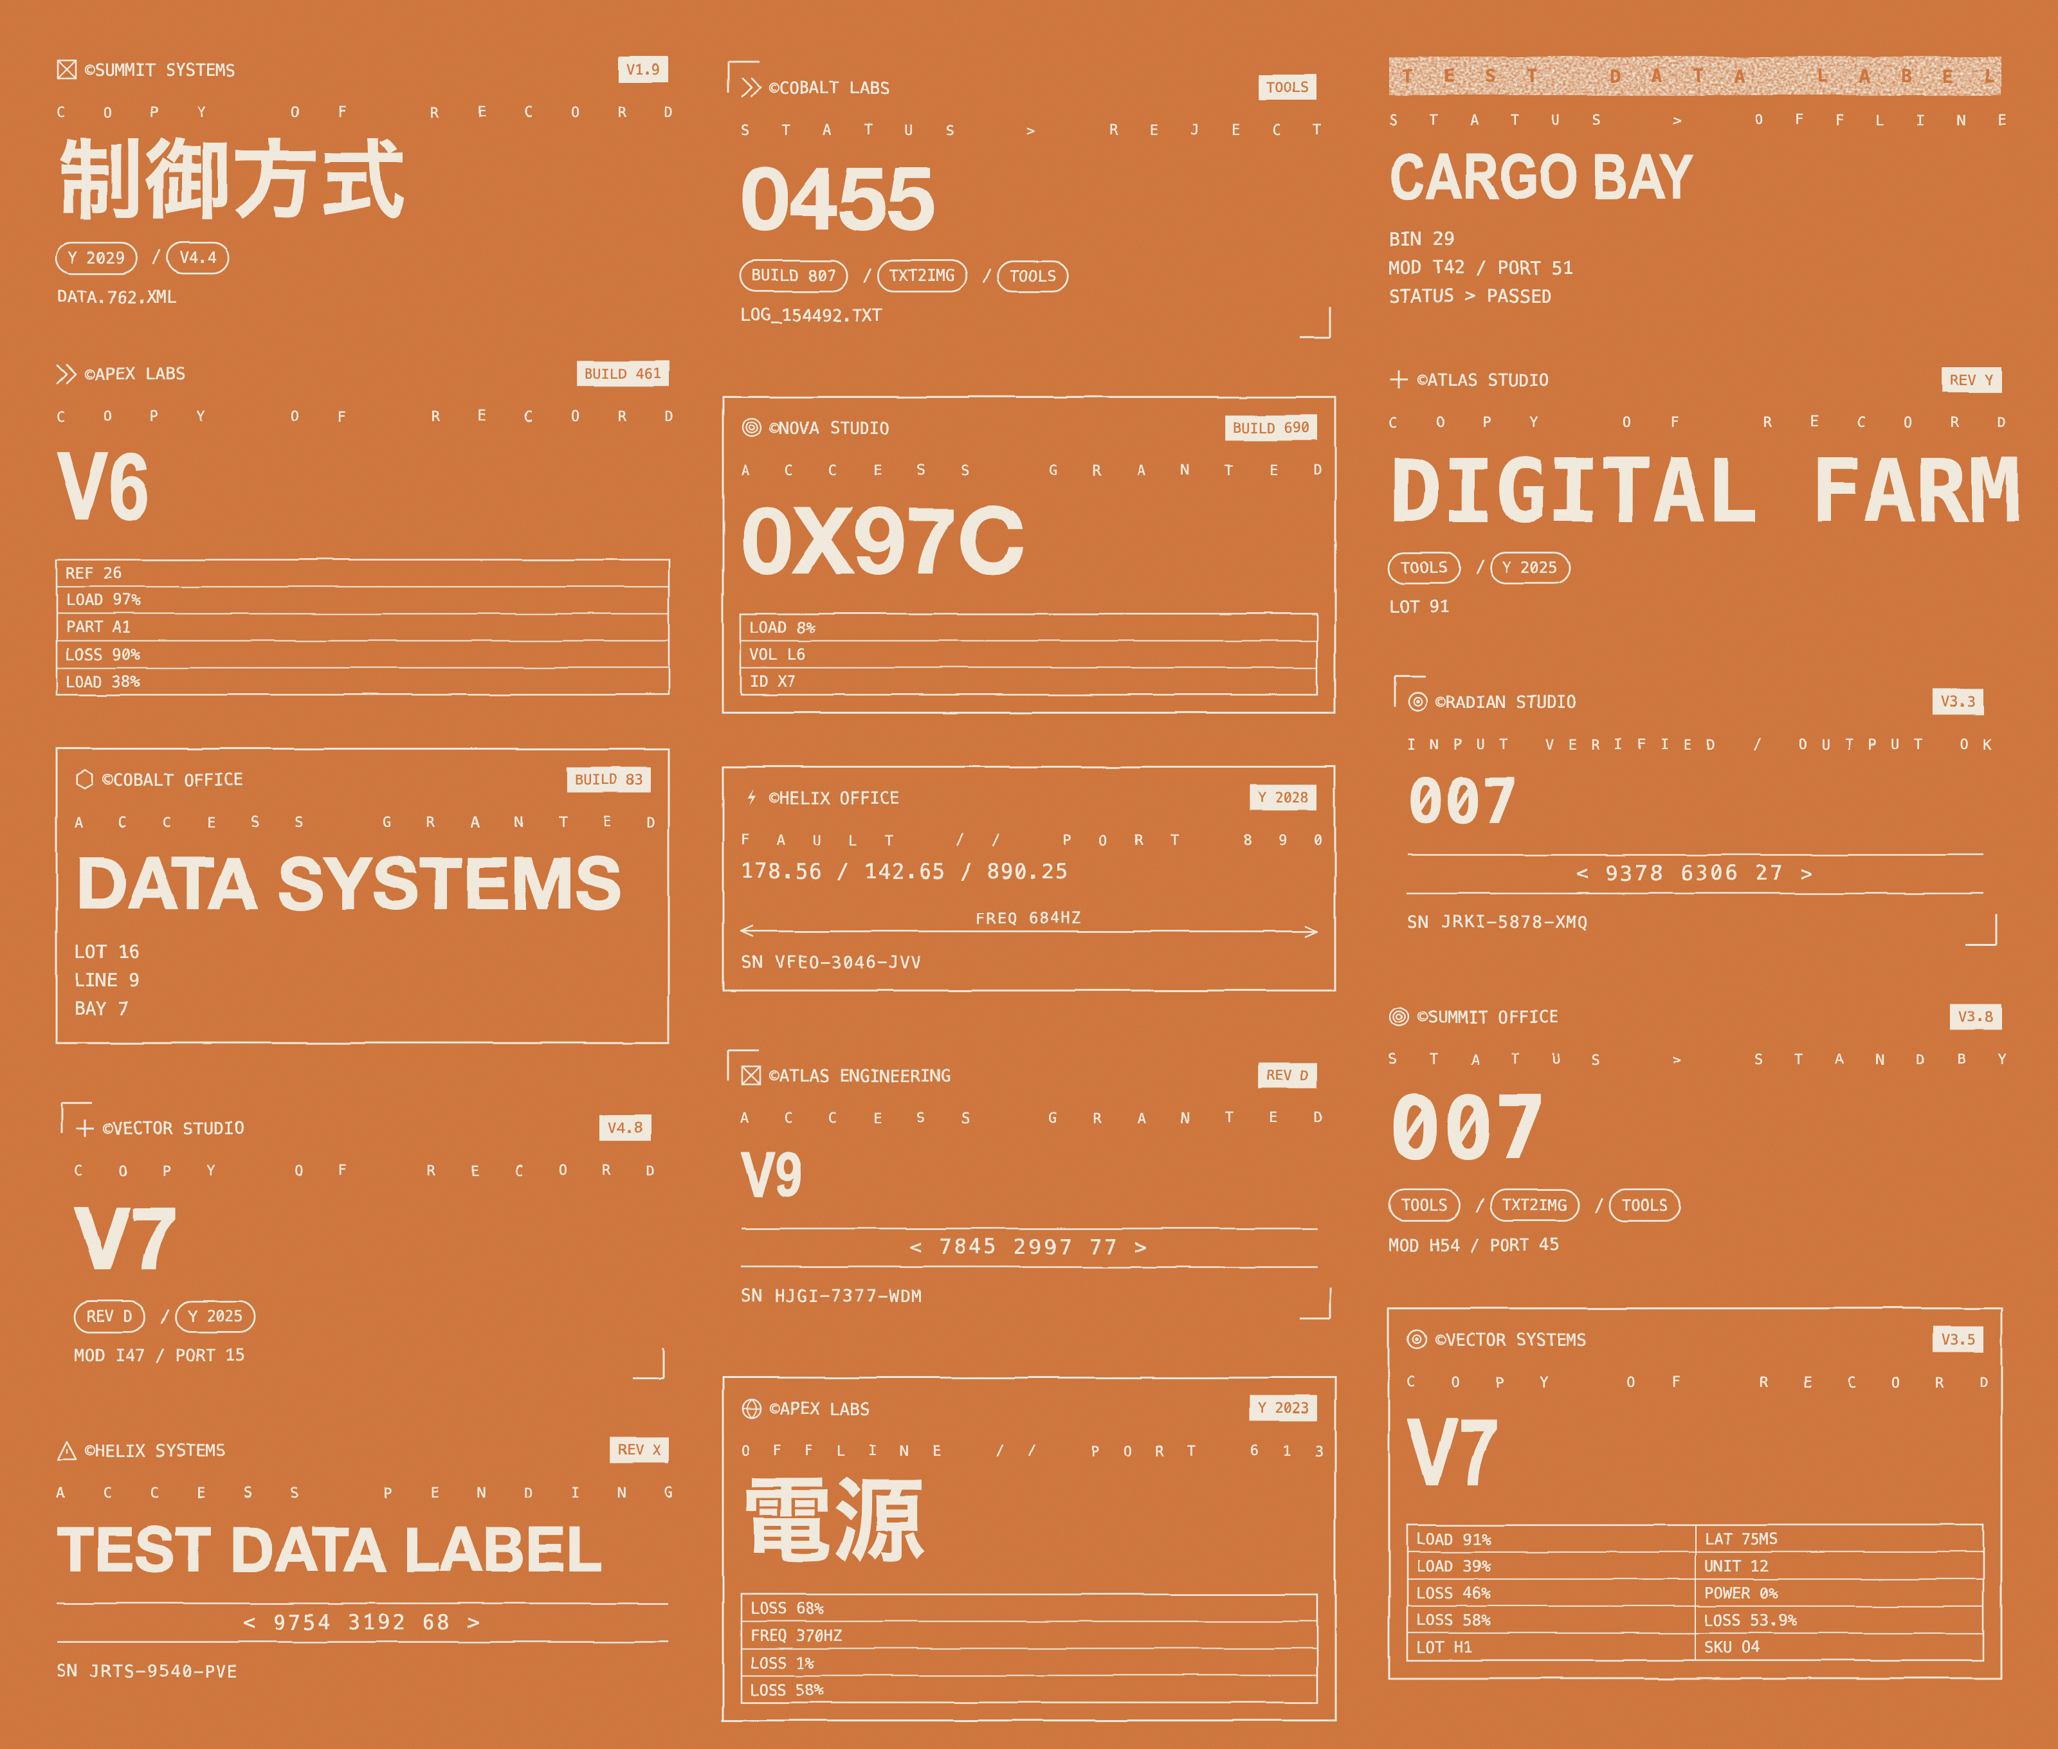Click the BUILD 461 tag
The height and width of the screenshot is (1749, 2058).
click(623, 374)
